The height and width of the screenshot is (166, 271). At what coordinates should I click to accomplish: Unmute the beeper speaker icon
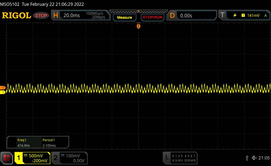(254, 158)
